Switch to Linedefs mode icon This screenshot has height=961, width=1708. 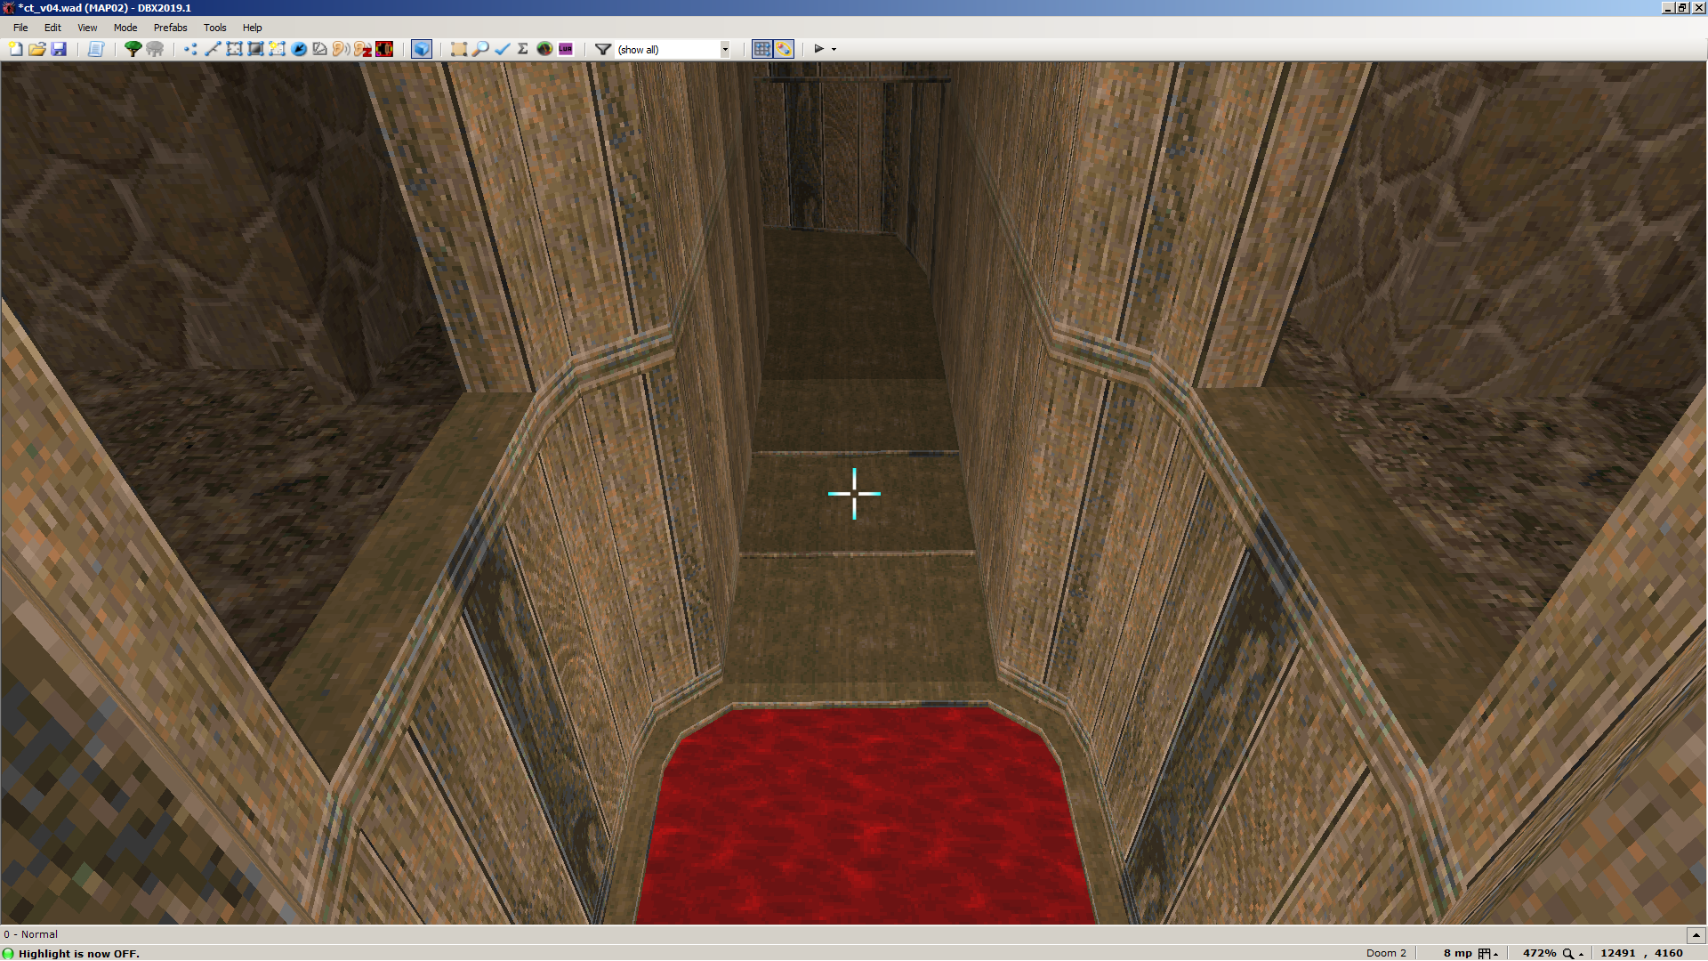pos(213,49)
